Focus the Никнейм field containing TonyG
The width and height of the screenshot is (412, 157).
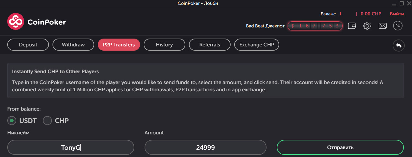71,148
